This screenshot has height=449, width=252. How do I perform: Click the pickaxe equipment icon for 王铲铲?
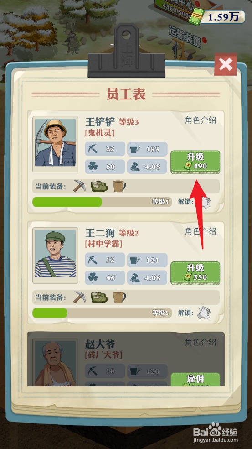click(x=79, y=186)
